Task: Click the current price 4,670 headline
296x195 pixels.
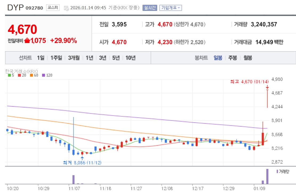Action: [x=22, y=29]
